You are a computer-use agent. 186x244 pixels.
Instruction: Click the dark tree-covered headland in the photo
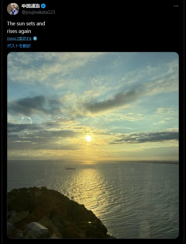51,213
